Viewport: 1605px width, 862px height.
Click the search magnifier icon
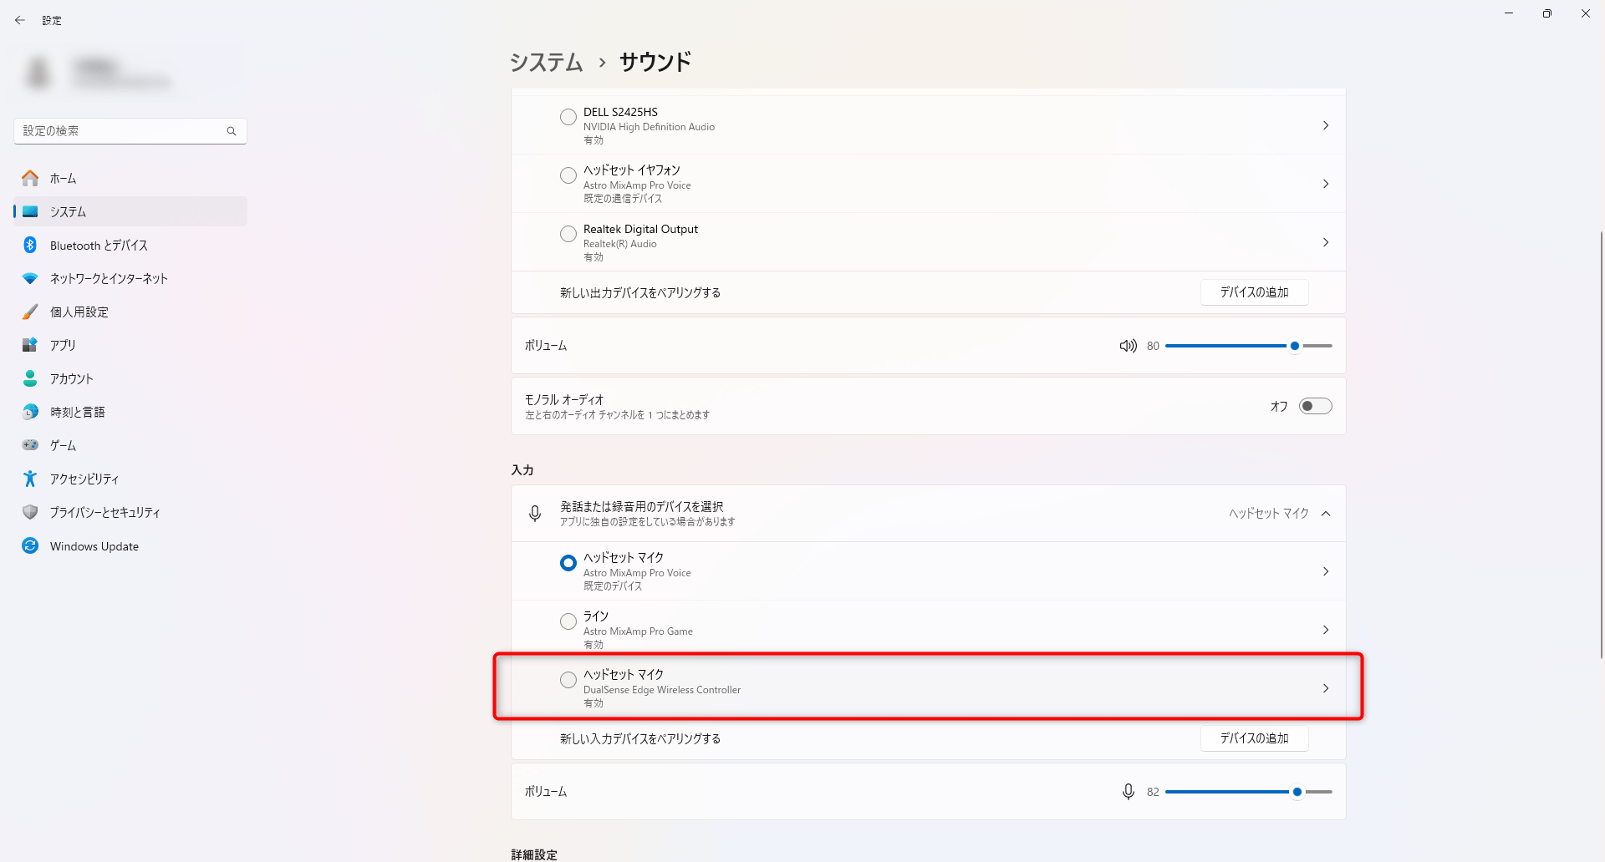point(232,131)
